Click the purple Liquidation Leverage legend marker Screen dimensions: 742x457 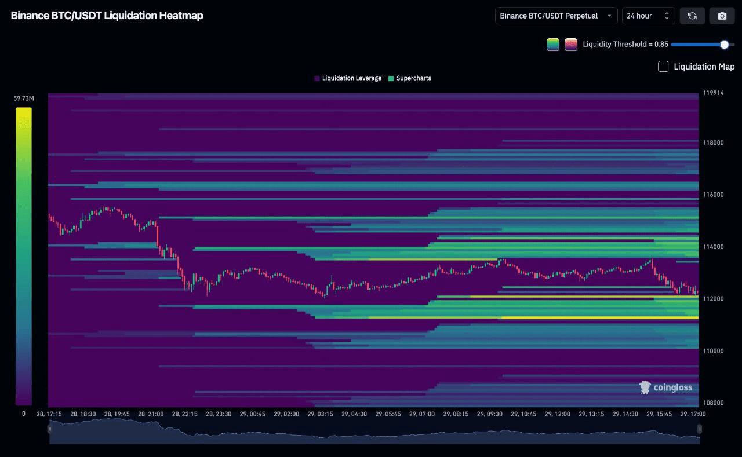317,78
